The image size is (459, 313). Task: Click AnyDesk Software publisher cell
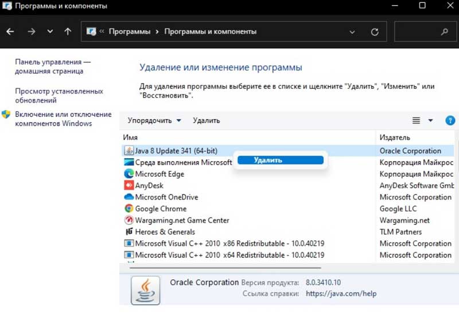[417, 186]
